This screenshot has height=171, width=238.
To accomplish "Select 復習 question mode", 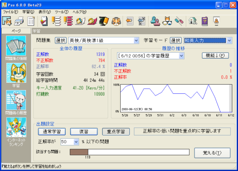I will [84, 132].
